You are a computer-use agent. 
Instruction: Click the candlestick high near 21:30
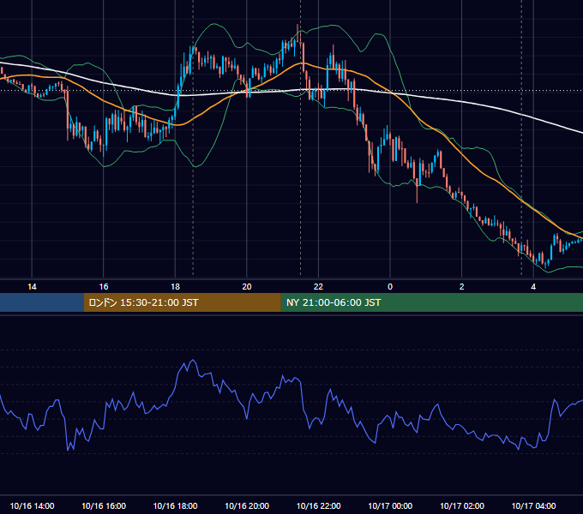[298, 33]
